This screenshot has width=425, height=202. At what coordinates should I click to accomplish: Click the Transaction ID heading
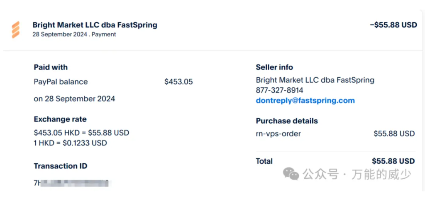click(61, 166)
